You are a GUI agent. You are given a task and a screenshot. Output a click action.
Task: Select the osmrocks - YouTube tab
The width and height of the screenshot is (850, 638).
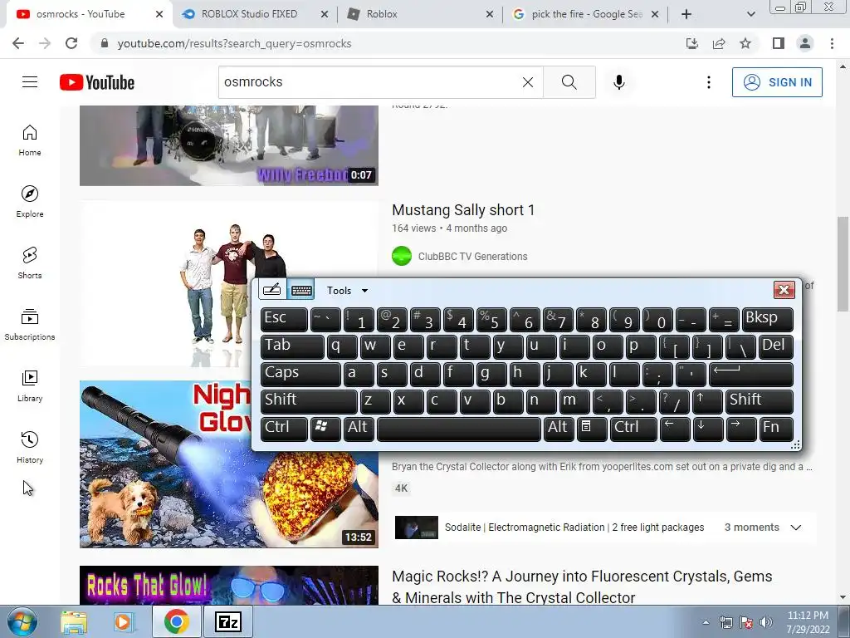click(x=89, y=14)
